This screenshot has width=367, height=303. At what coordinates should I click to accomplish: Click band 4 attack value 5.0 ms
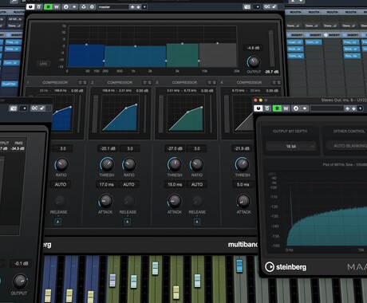pyautogui.click(x=243, y=184)
